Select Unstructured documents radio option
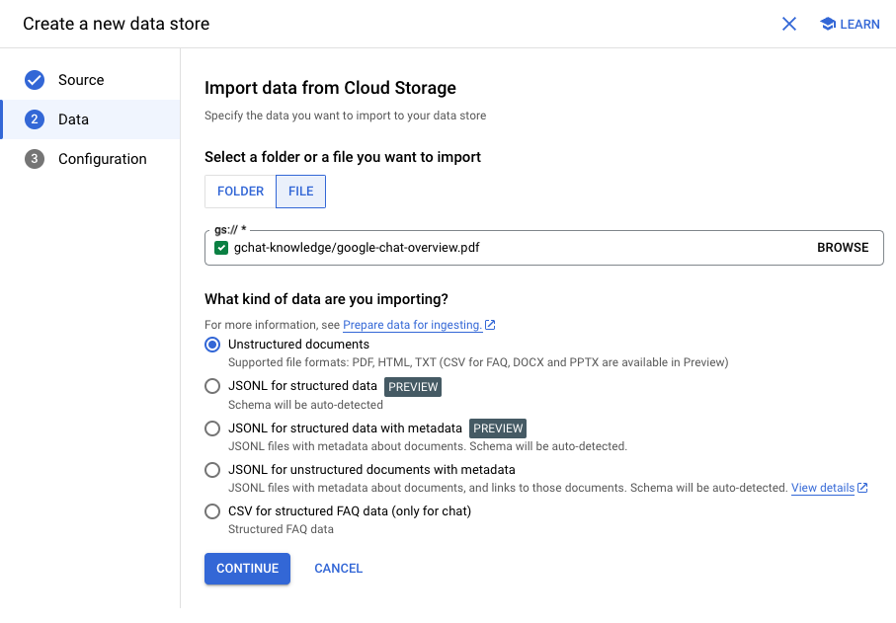The height and width of the screenshot is (623, 896). [212, 345]
